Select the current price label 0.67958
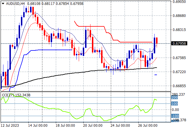The width and height of the screenshot is (189, 129). point(179,44)
